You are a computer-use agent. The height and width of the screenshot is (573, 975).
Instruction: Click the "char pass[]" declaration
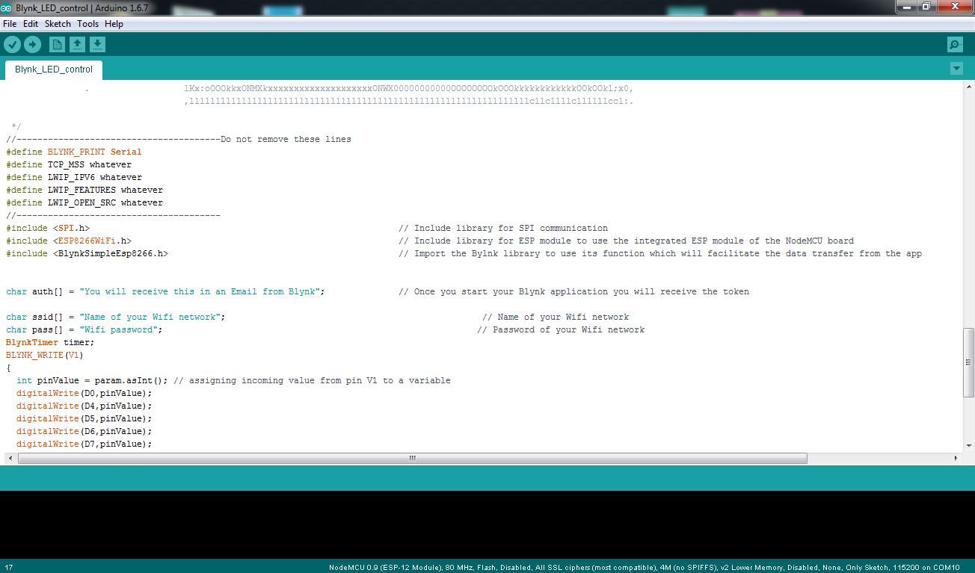click(x=84, y=329)
